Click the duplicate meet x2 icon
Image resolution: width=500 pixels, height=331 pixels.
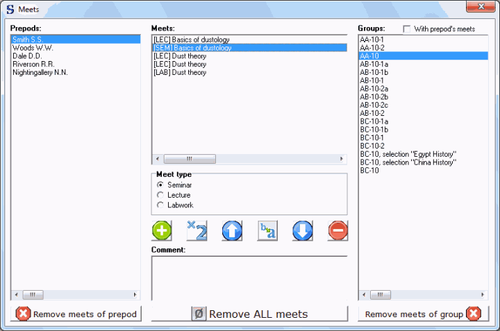point(197,230)
